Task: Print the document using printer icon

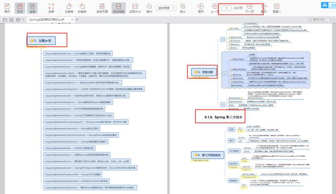Action: pyautogui.click(x=18, y=20)
